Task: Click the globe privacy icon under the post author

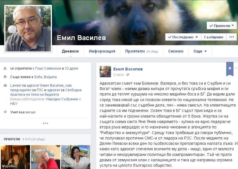Action: coord(128,75)
